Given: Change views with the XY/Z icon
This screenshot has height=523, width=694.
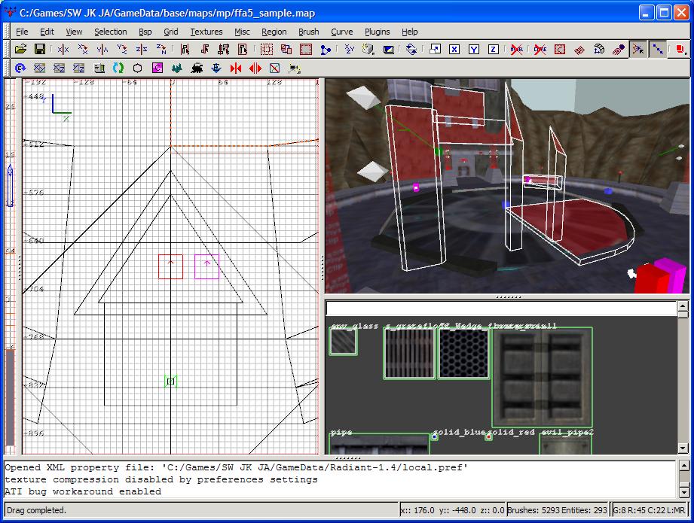Looking at the screenshot, I should pyautogui.click(x=350, y=49).
